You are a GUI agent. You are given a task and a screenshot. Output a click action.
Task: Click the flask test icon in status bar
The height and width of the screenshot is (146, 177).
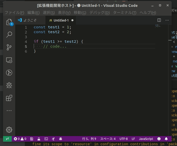coord(39,139)
